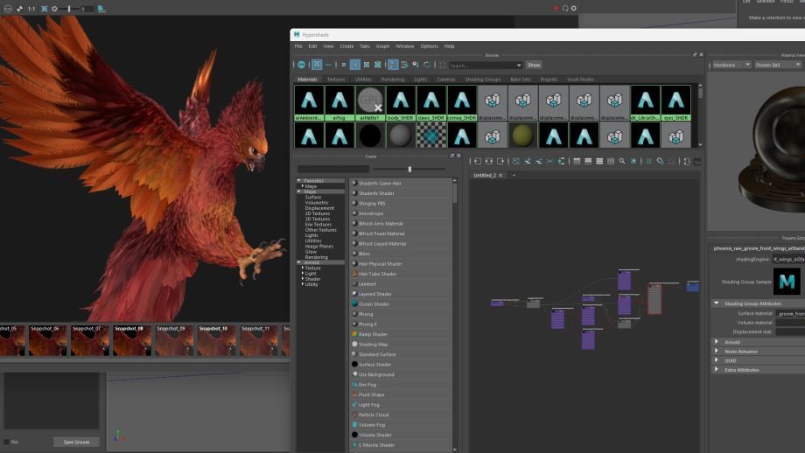Click the claws_SHDR material swatch

pyautogui.click(x=431, y=101)
